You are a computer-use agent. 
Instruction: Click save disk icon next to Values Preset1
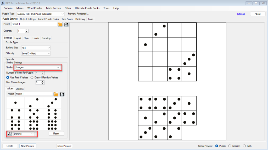tap(62, 94)
